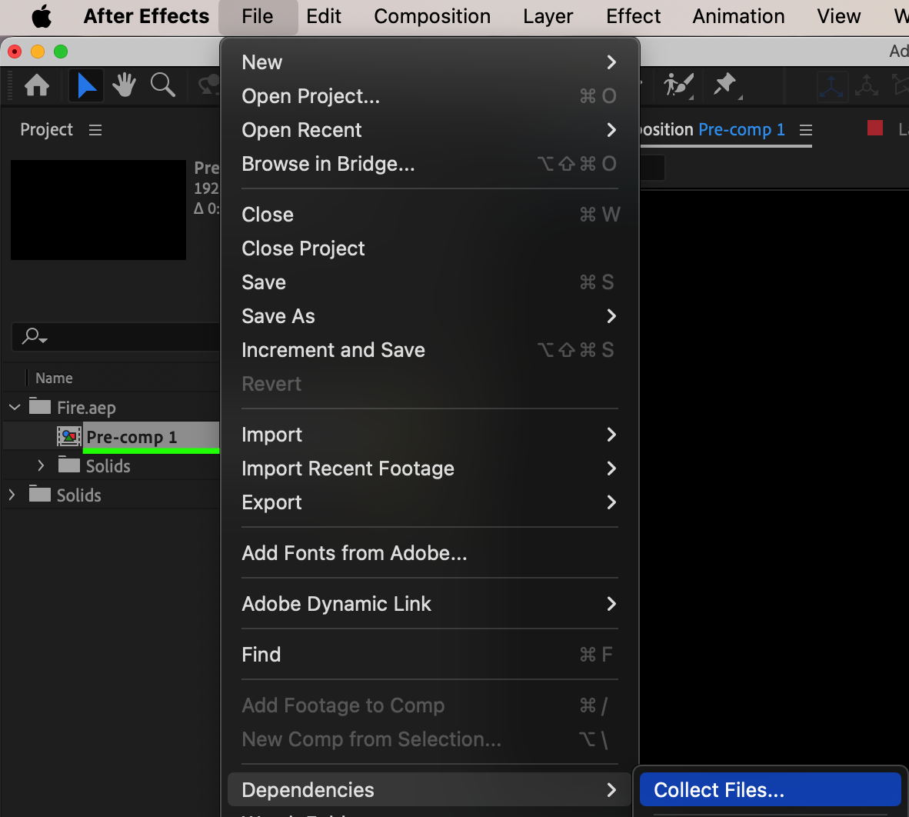This screenshot has width=909, height=817.
Task: Choose Add Fonts from Adobe...
Action: [430, 553]
